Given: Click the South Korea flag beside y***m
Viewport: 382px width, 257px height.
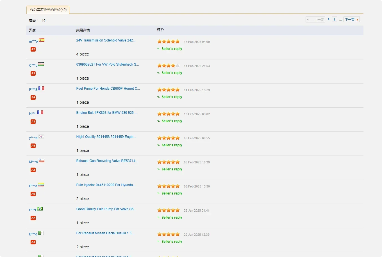Looking at the screenshot, I should point(41,136).
